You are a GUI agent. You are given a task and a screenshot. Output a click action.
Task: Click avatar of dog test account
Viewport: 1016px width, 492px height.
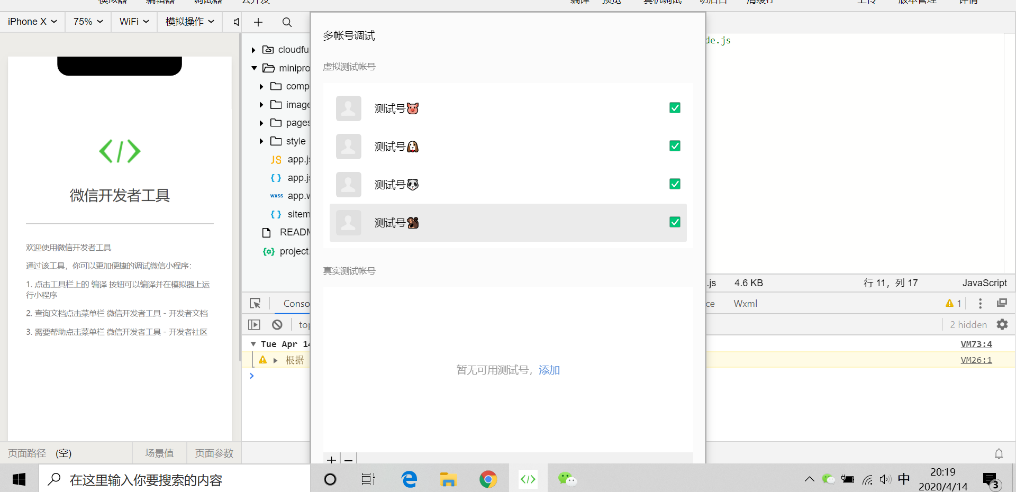pos(349,147)
